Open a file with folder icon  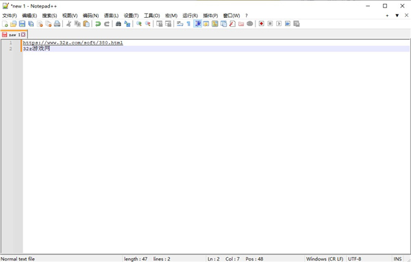coord(14,24)
